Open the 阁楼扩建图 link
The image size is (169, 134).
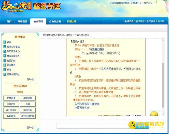(x=97, y=49)
